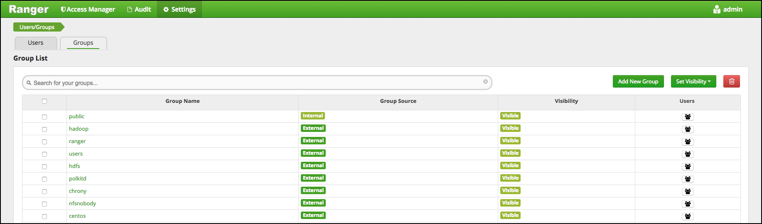Click the red trash delete button
This screenshot has height=224, width=762.
coord(731,81)
